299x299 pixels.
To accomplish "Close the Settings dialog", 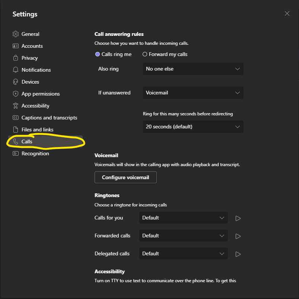I will coord(287,13).
